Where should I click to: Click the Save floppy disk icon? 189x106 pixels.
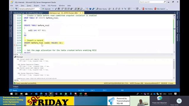tap(90, 9)
